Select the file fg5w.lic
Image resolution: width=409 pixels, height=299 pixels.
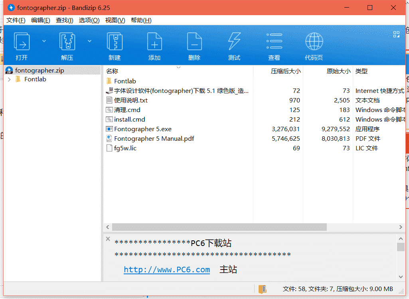[x=125, y=148]
